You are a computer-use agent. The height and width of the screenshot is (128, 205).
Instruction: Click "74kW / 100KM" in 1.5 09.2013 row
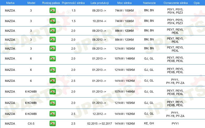[x=124, y=10]
